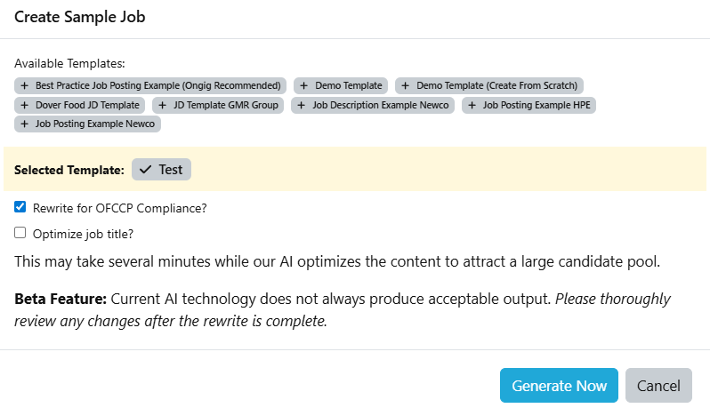710x416 pixels.
Task: Pick the 'Job Posting Example HPE' template name
Action: pos(537,105)
